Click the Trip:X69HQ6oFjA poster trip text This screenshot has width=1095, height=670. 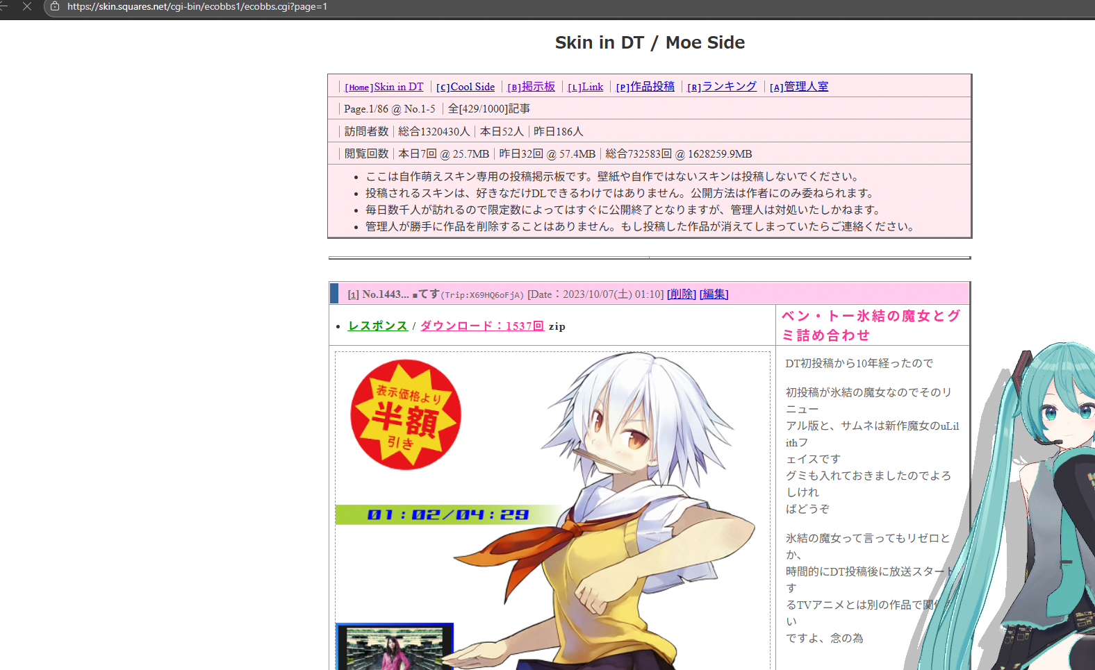click(482, 295)
